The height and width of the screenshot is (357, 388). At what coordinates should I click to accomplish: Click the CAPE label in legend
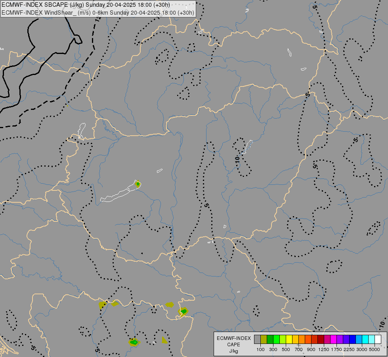233,345
